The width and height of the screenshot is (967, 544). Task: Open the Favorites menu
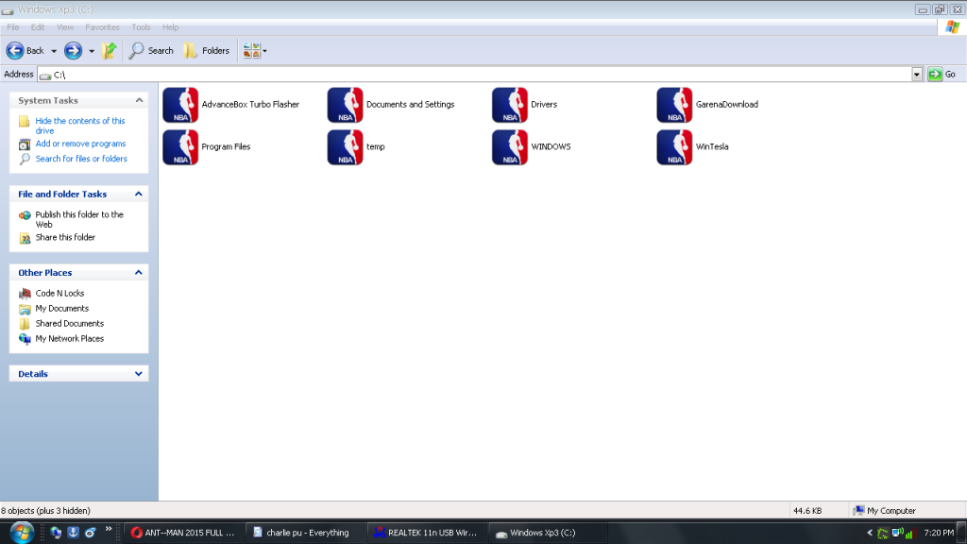102,27
